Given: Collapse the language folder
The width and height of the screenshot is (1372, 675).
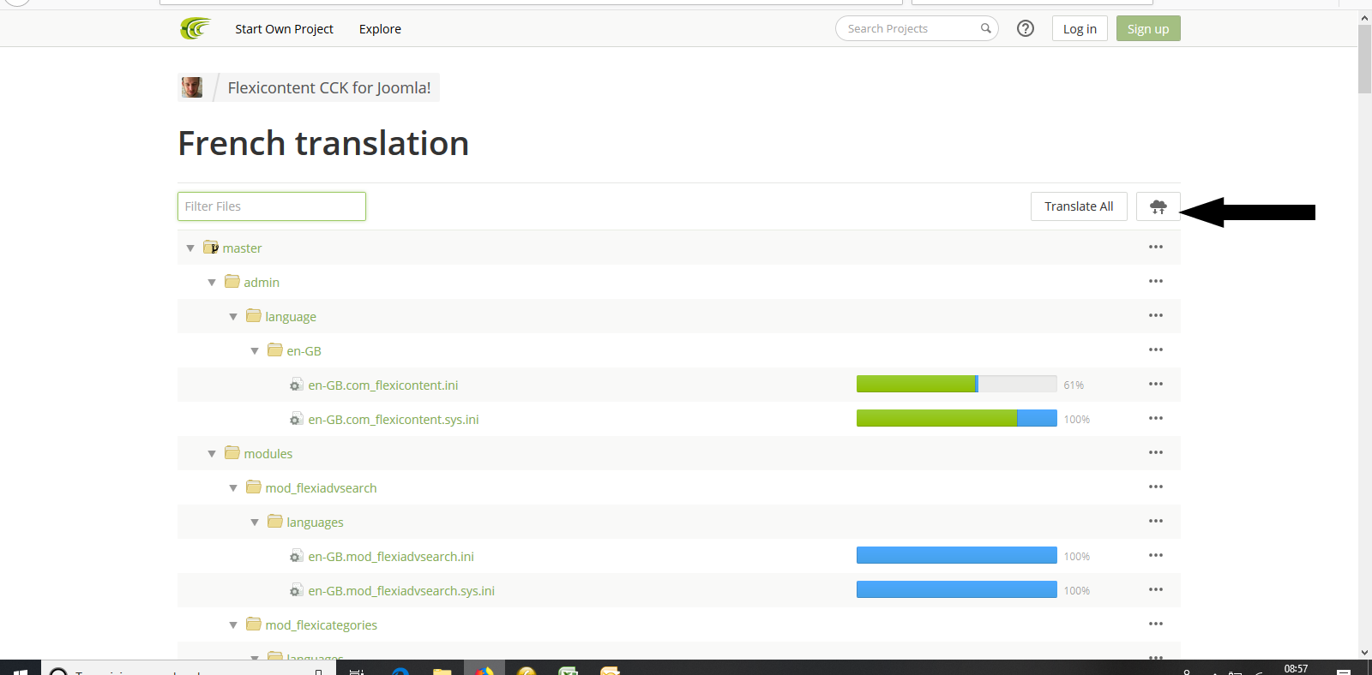Looking at the screenshot, I should [233, 317].
